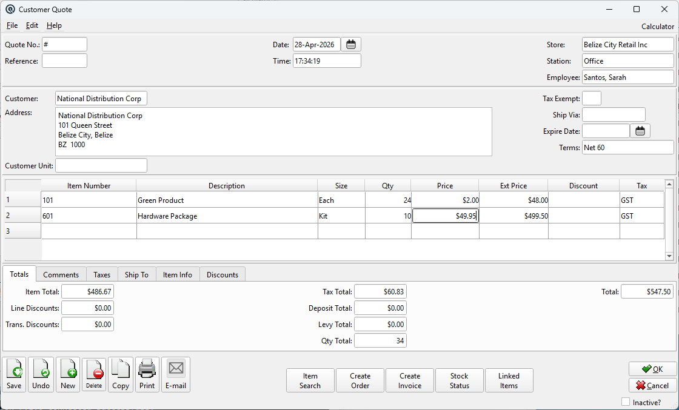This screenshot has height=410, width=679.
Task: Open the Expire Date calendar picker
Action: [x=640, y=131]
